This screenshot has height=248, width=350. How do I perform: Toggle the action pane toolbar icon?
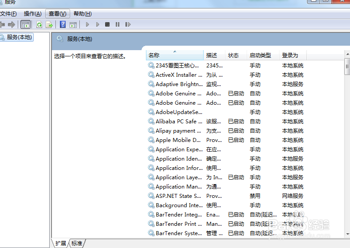(x=73, y=25)
